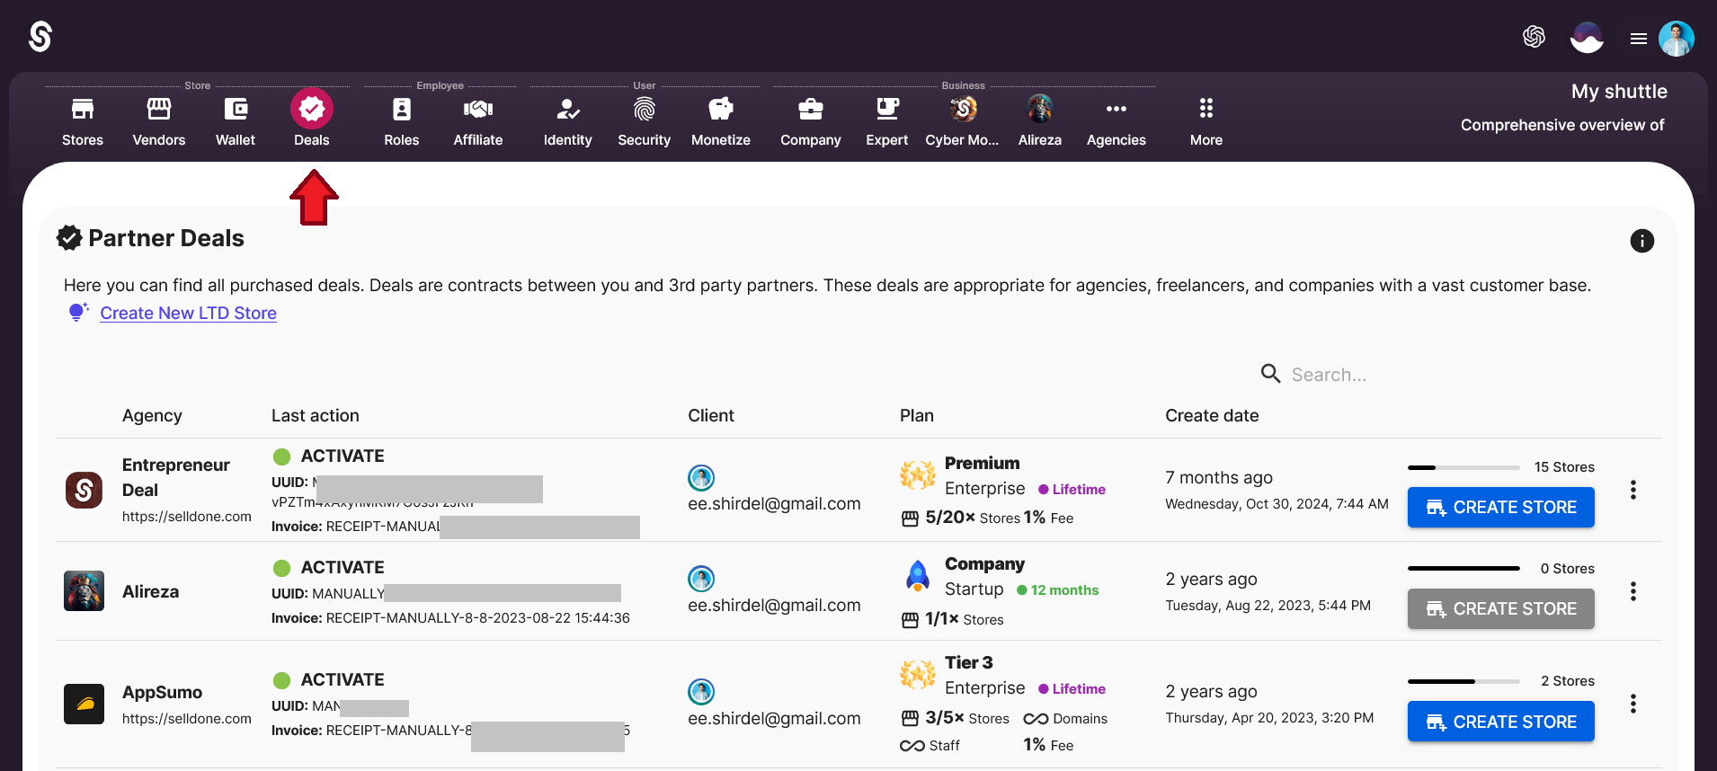
Task: Click the search magnifier icon
Action: tap(1270, 374)
